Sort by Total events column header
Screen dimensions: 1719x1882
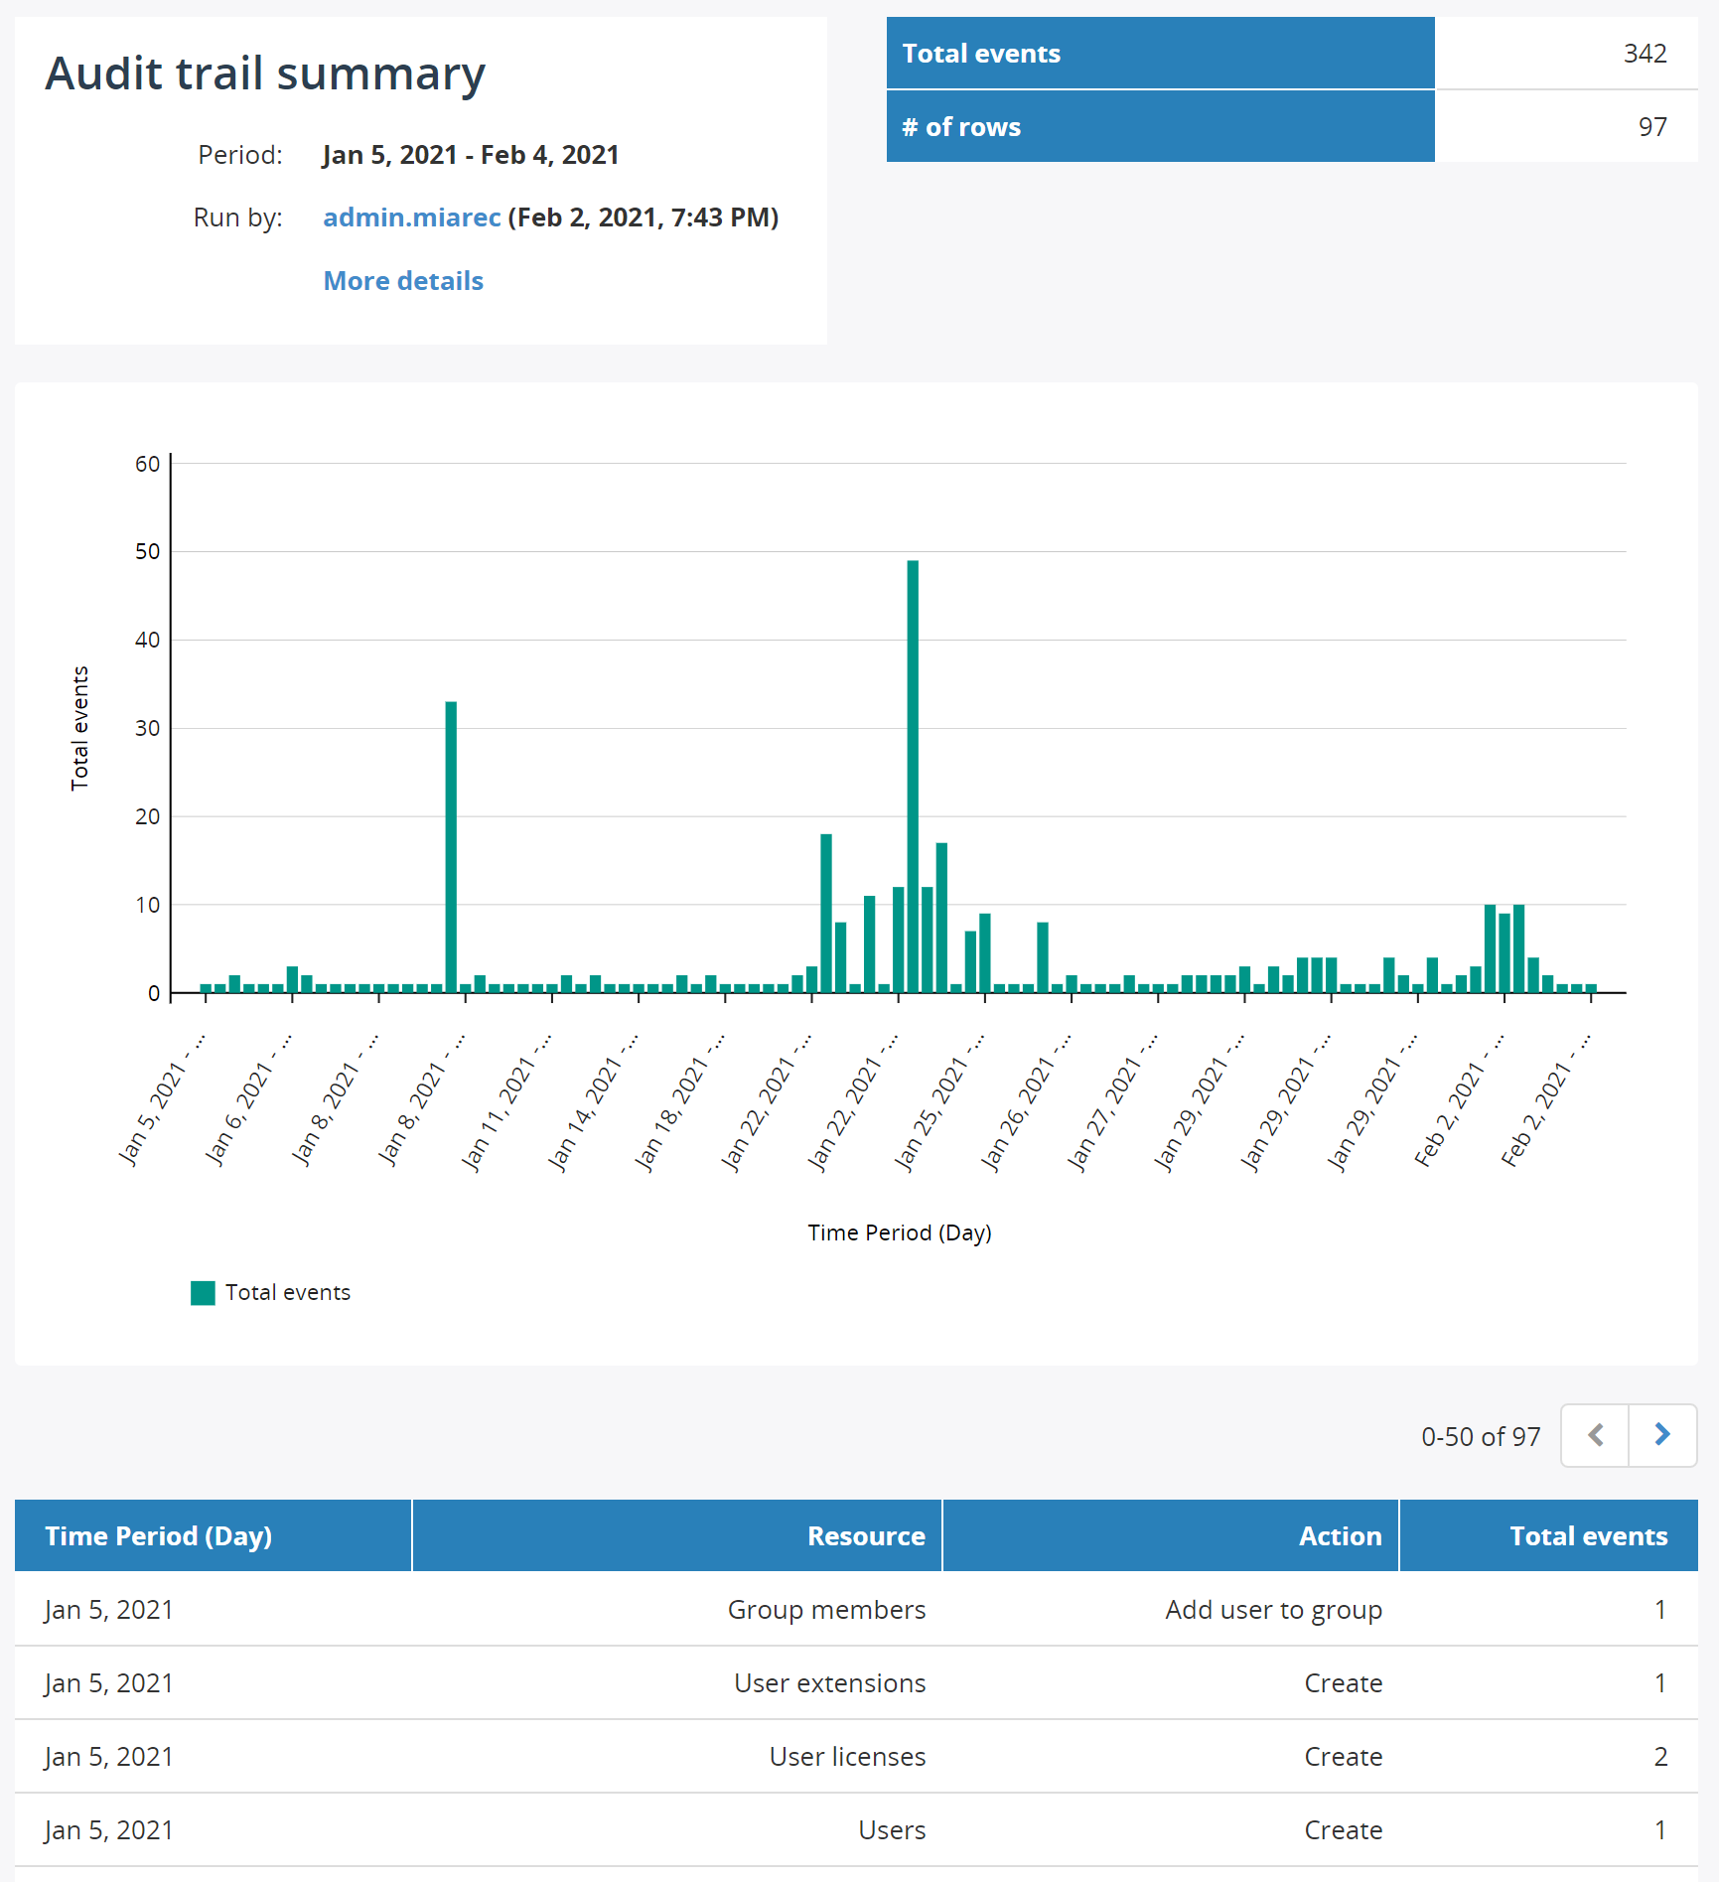click(x=1548, y=1535)
